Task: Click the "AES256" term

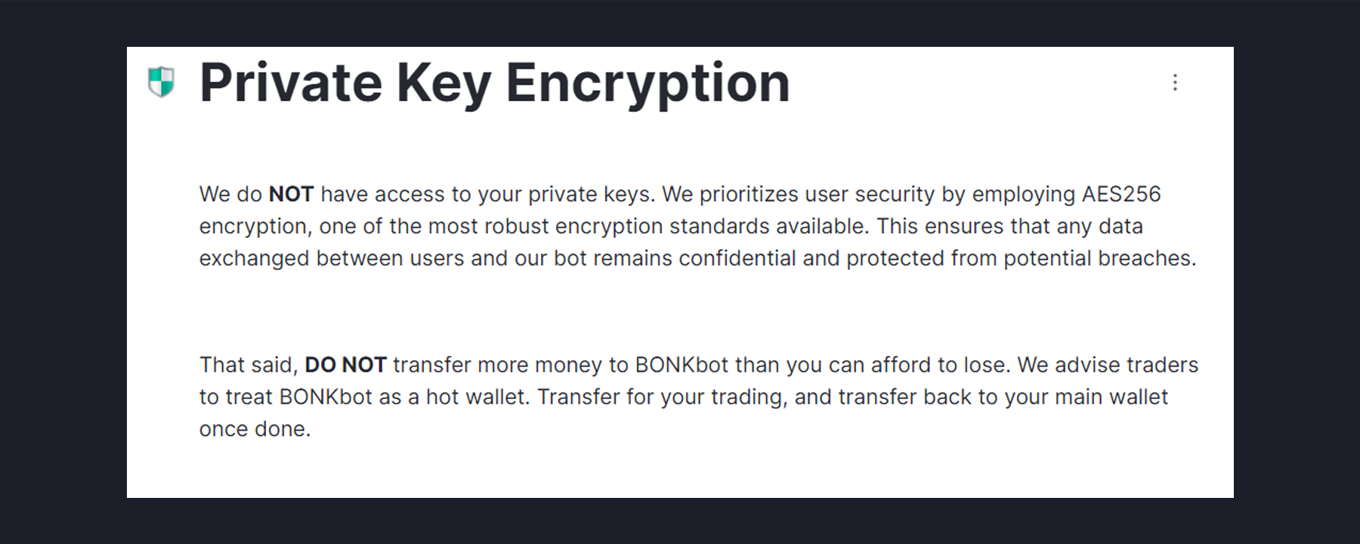Action: 1120,194
